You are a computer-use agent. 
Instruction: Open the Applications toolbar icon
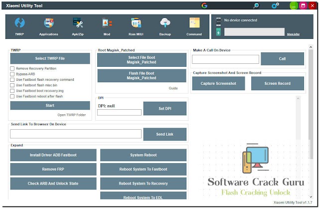click(x=49, y=23)
